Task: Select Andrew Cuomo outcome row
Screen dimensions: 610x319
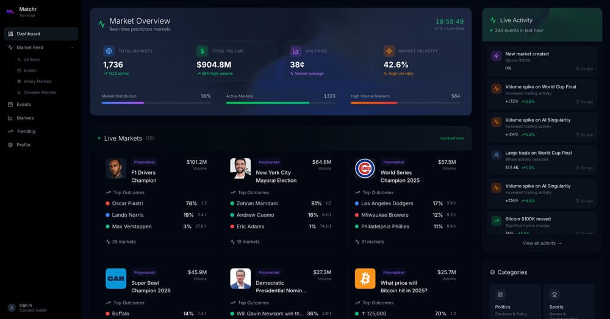Action: [x=281, y=215]
